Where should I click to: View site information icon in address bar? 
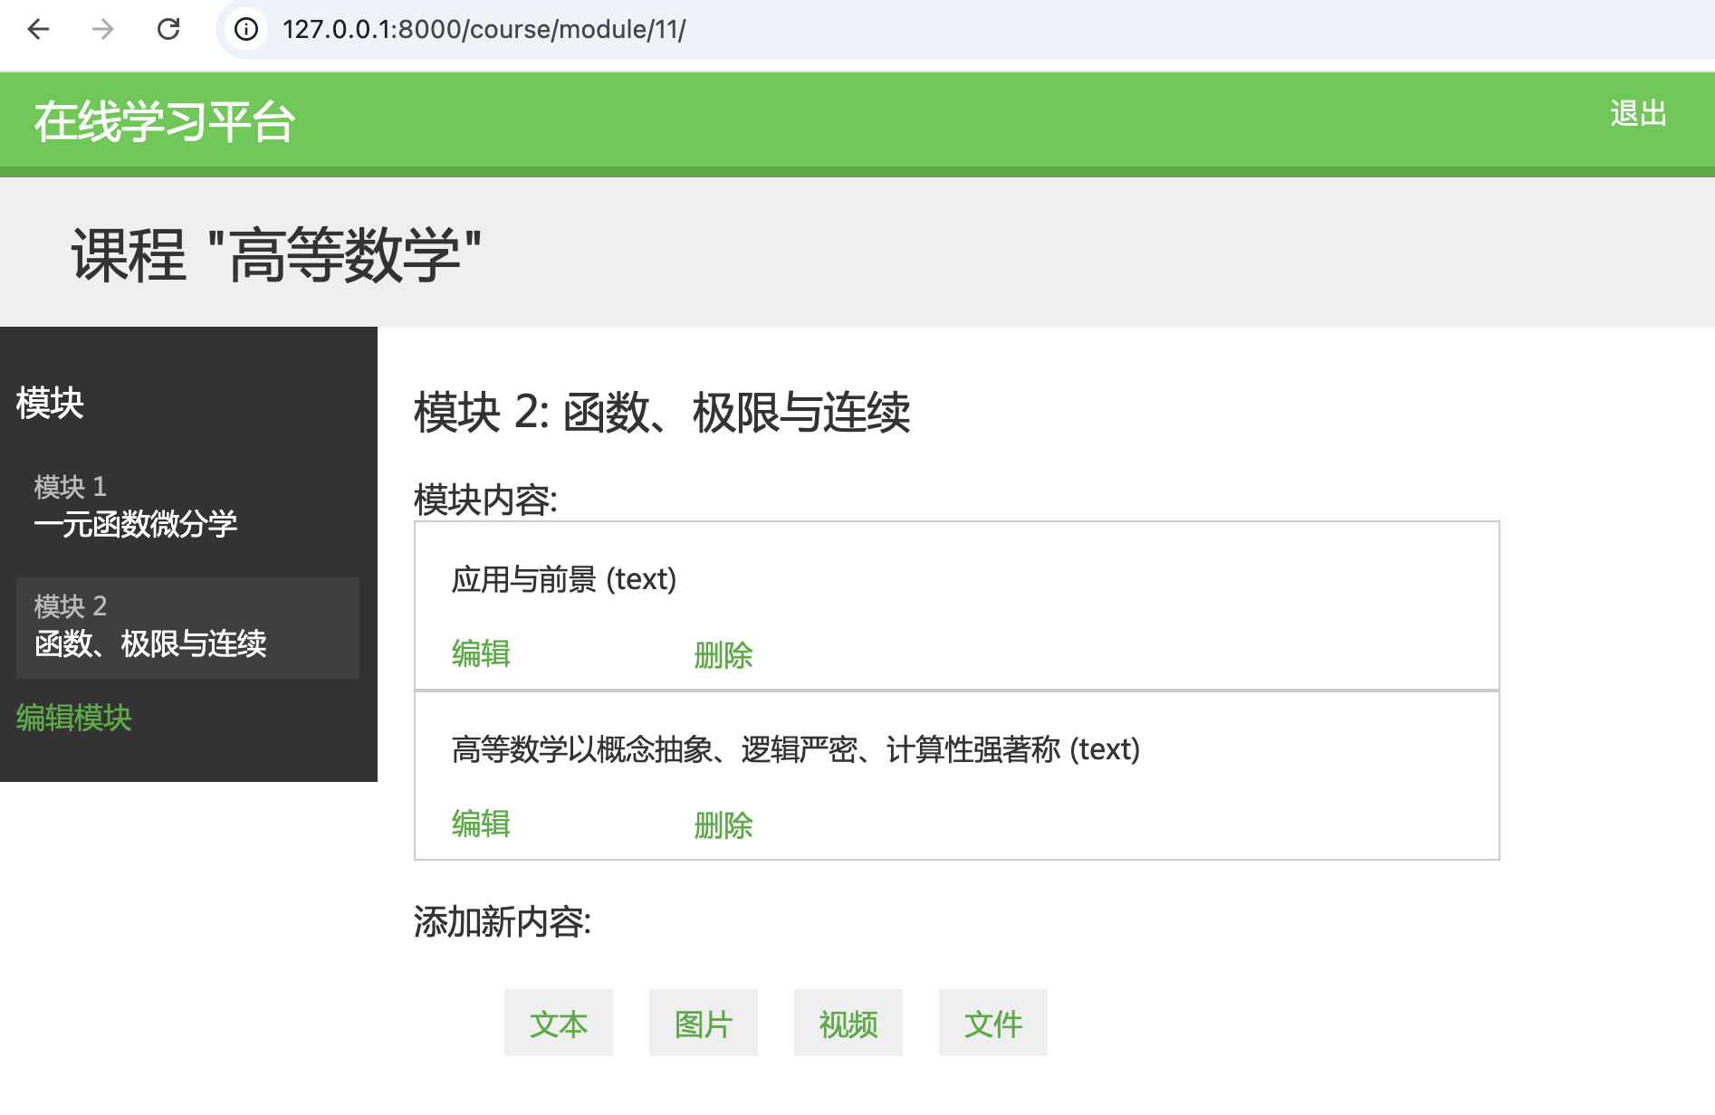(x=246, y=30)
